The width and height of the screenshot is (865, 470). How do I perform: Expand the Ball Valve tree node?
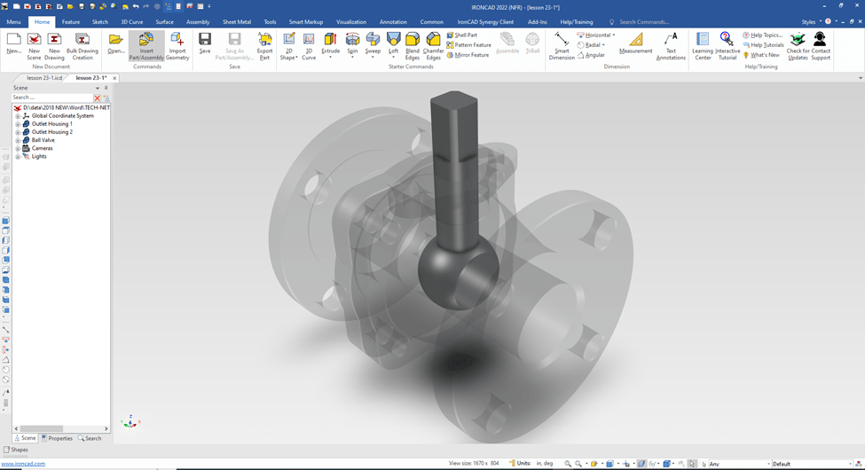coord(18,140)
